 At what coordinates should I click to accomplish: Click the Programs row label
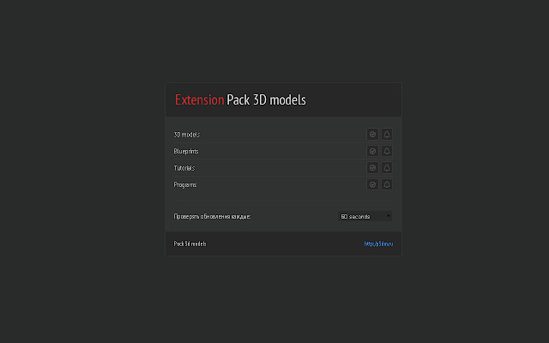[185, 185]
